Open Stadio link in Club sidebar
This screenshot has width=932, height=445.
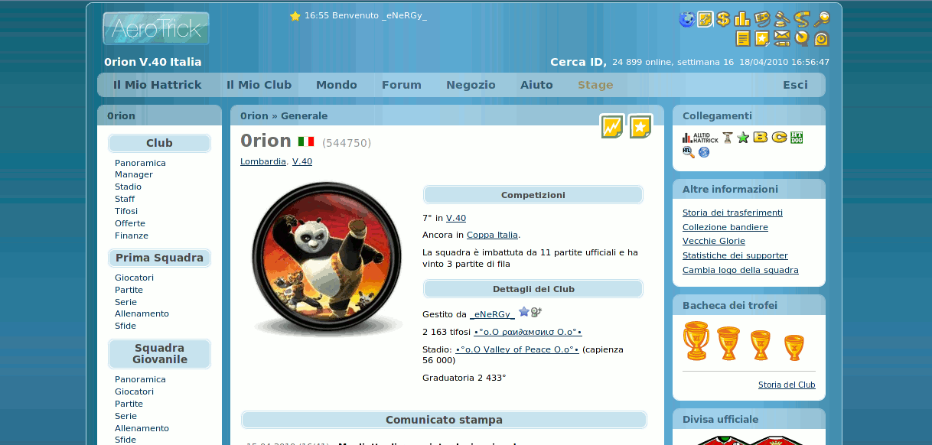[128, 187]
